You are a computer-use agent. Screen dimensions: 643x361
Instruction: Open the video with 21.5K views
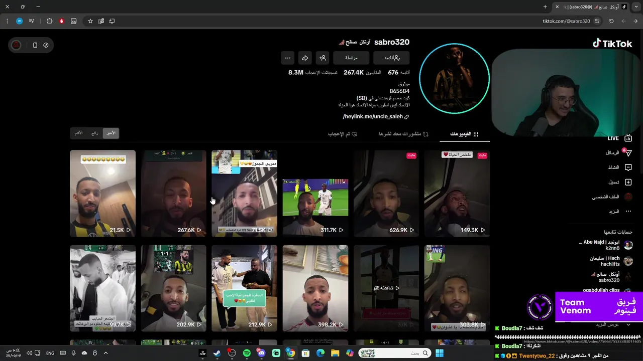[x=102, y=193]
